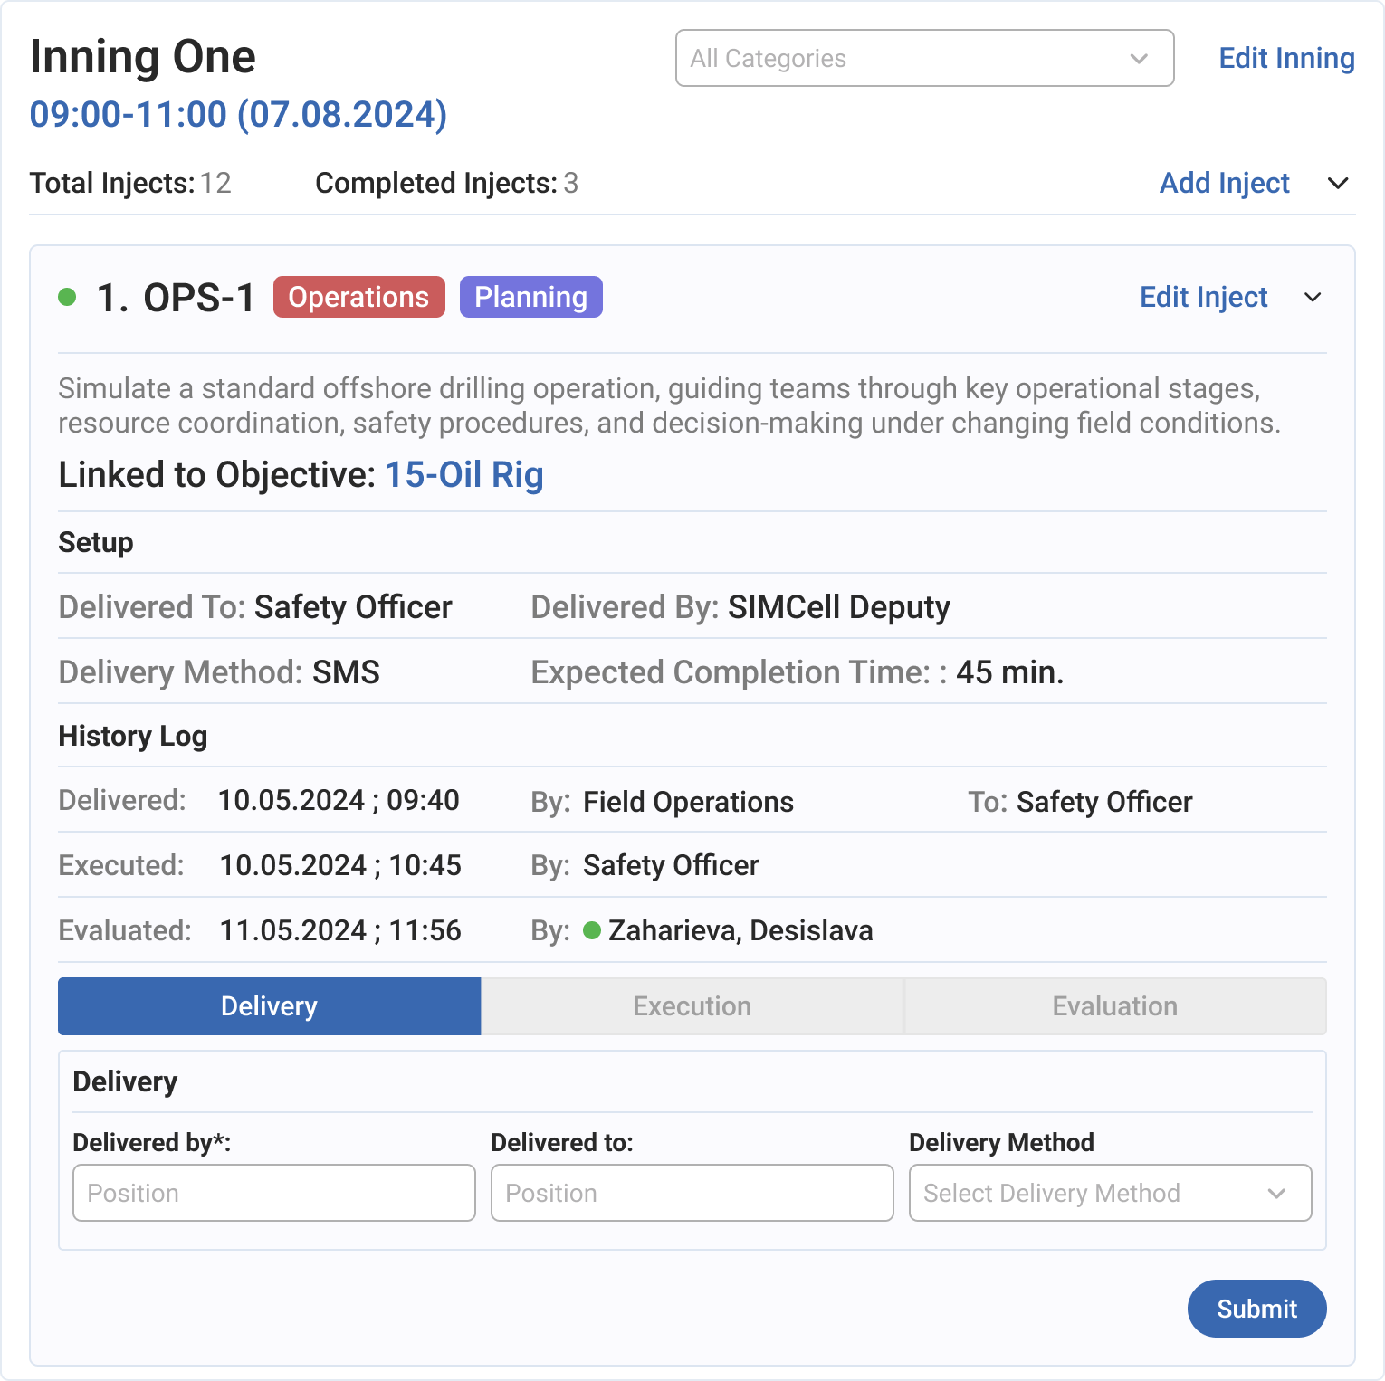This screenshot has height=1381, width=1385.
Task: Click the executed timestamp 10.05.2024 ; 10:45
Action: pyautogui.click(x=340, y=866)
